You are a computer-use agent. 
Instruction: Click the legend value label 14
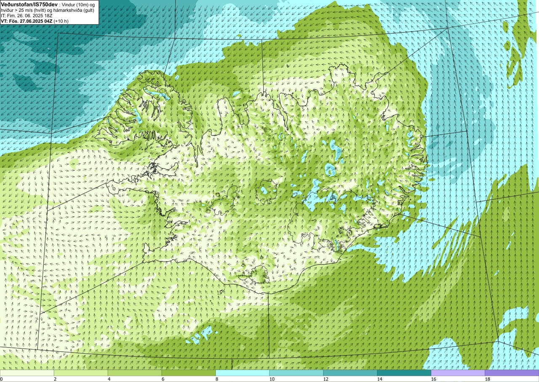tap(380, 379)
